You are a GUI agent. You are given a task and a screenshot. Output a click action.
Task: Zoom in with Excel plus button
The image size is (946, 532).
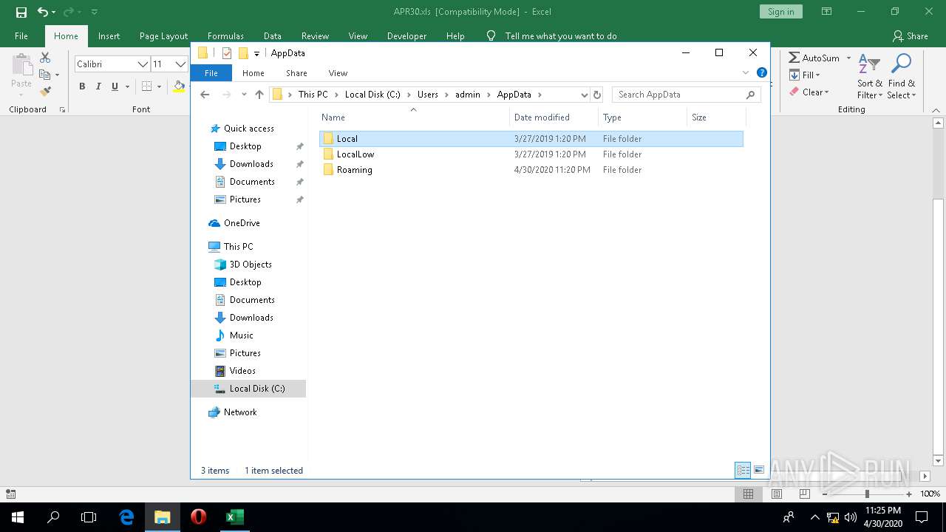pos(909,494)
